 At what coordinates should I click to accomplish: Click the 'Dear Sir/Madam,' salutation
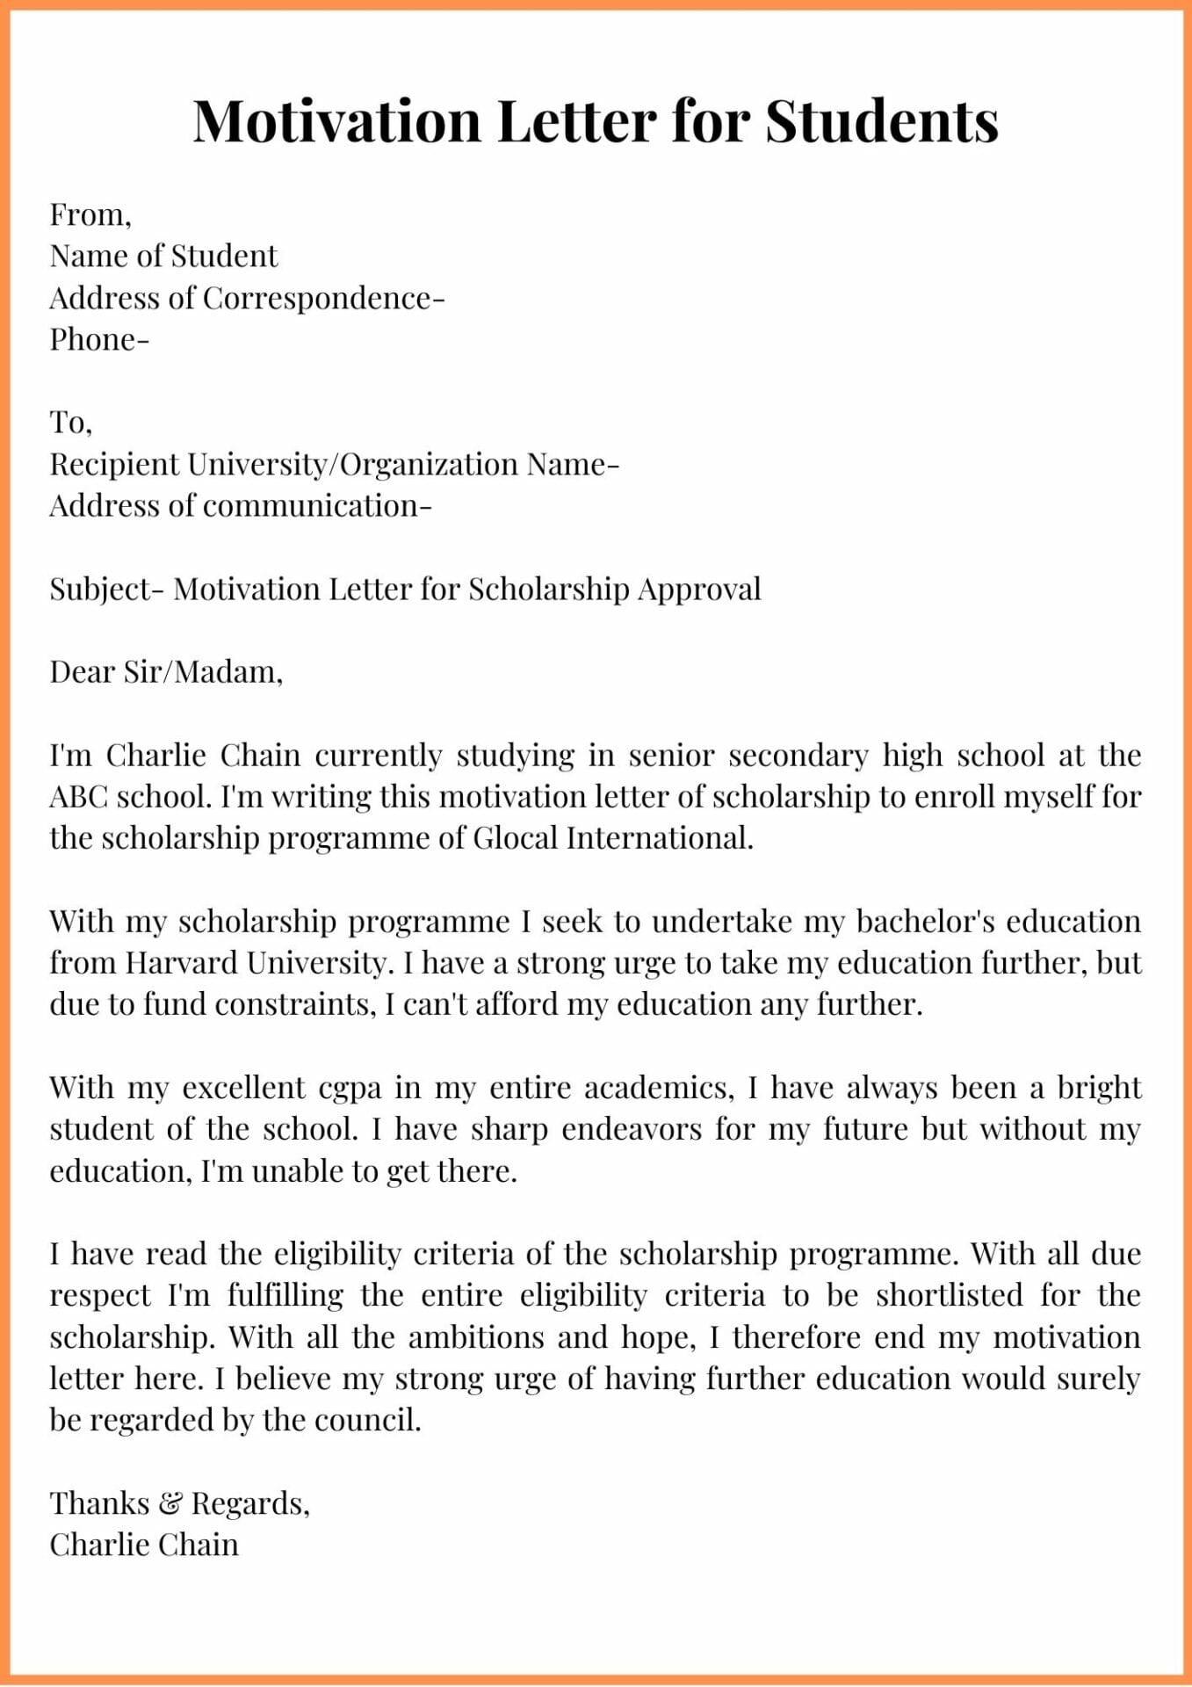click(166, 672)
